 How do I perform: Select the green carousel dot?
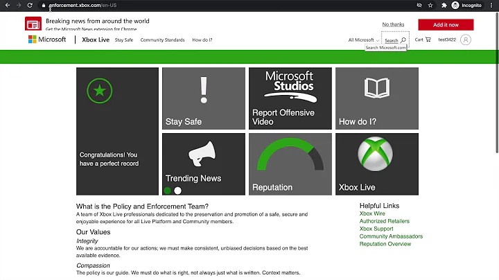pyautogui.click(x=167, y=191)
